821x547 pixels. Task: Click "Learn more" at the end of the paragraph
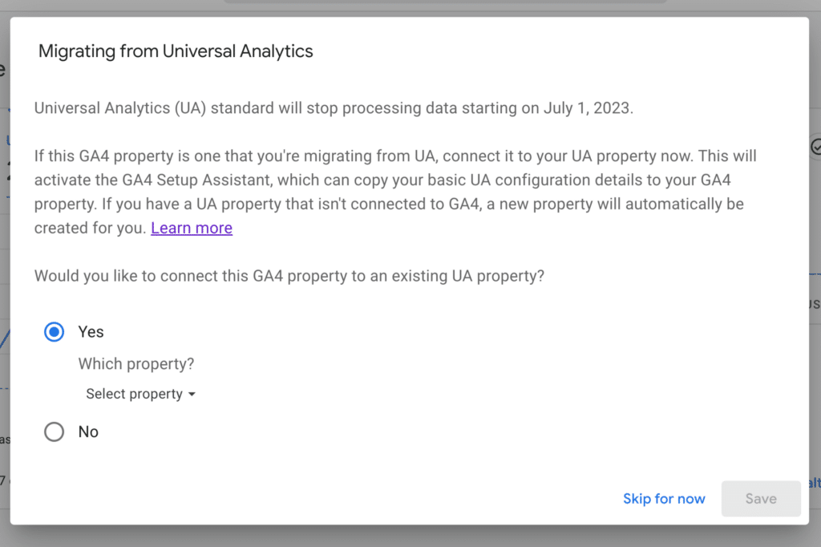click(x=191, y=228)
